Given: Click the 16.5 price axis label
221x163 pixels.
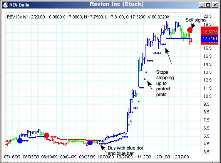Looking at the screenshot, I should point(207,48).
